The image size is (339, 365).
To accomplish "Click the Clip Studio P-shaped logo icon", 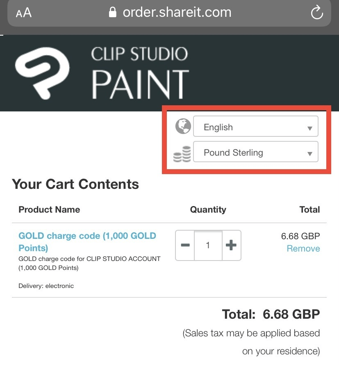I will point(48,73).
